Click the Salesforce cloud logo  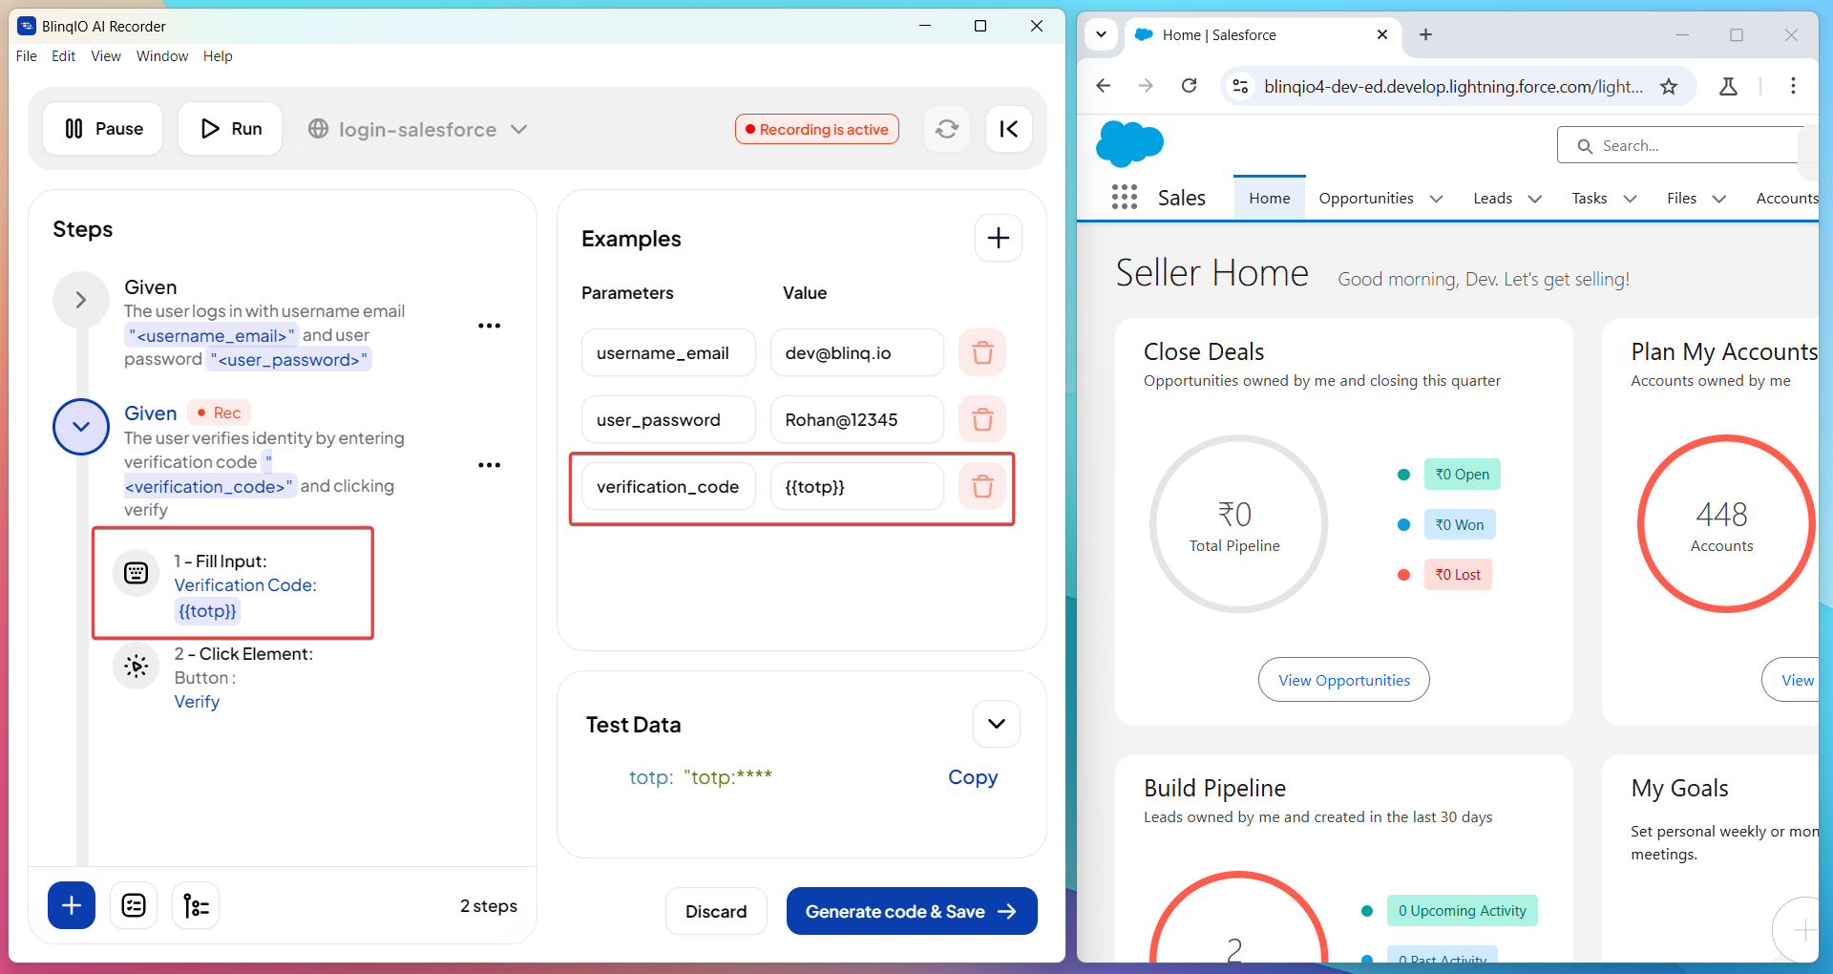click(1129, 143)
